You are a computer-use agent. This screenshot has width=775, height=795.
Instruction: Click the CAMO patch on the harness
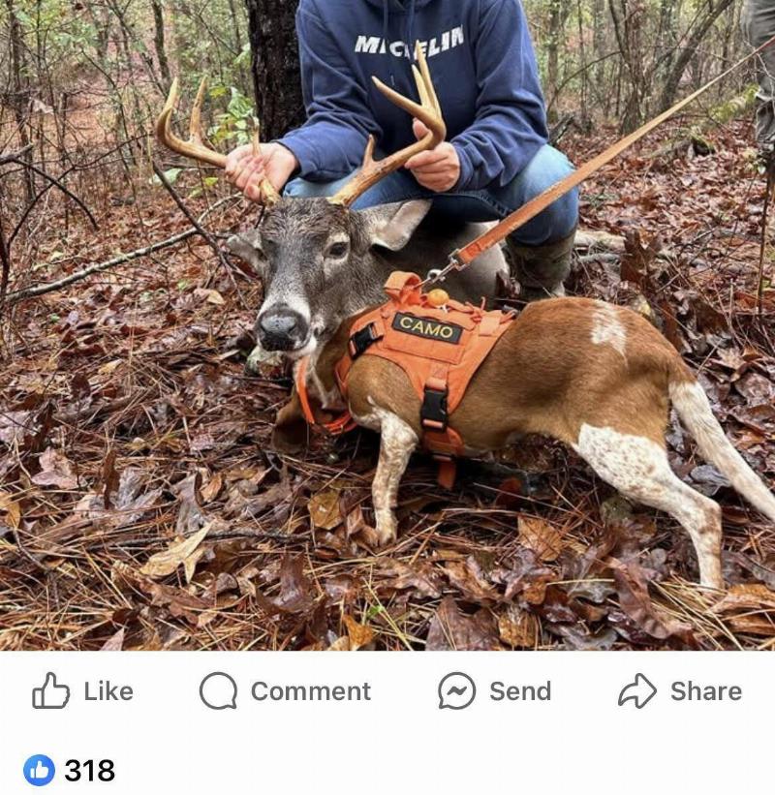coord(427,327)
